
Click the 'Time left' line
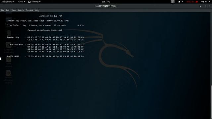(x=36, y=25)
